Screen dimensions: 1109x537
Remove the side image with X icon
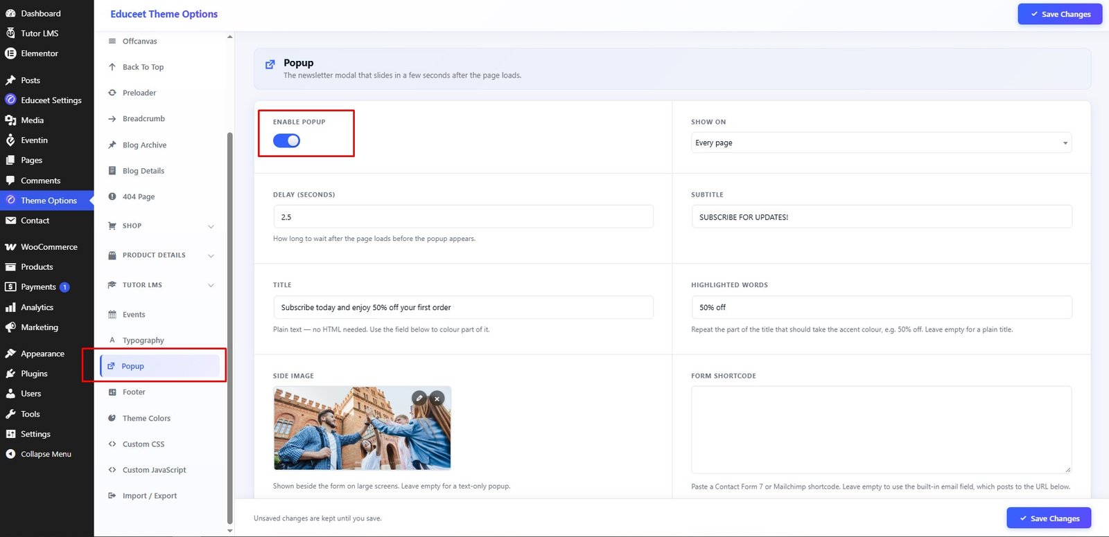click(x=437, y=398)
